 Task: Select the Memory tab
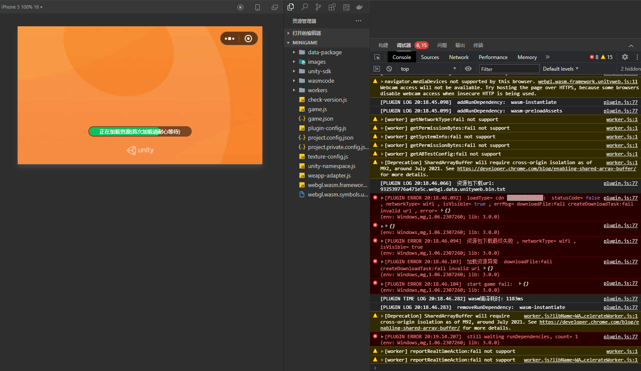pos(527,57)
